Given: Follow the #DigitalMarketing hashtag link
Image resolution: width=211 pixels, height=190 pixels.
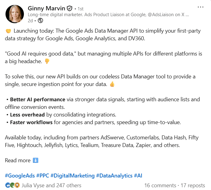Looking at the screenshot, I should pos(73,176).
